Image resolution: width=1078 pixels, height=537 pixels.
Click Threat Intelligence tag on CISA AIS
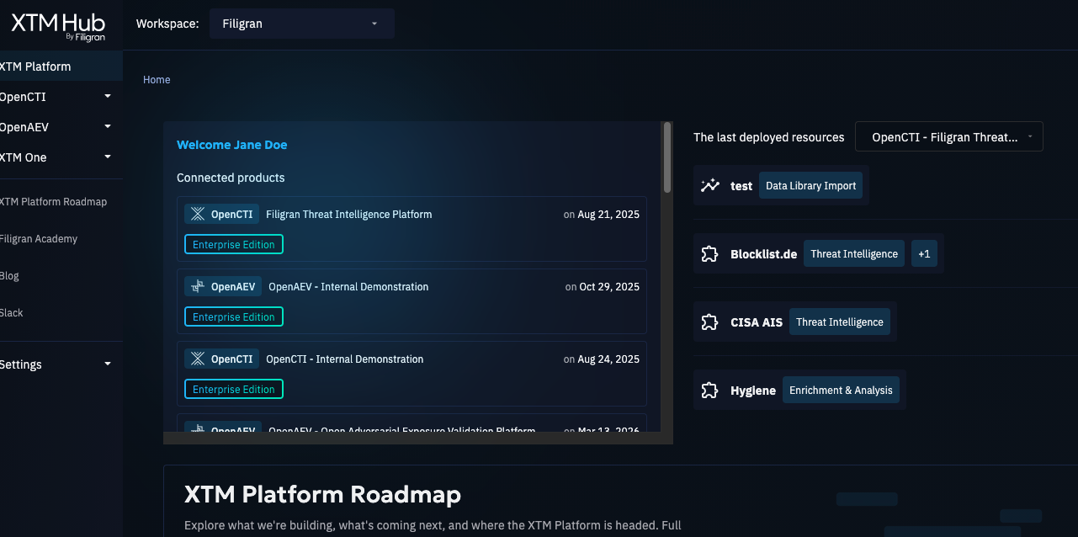point(840,322)
